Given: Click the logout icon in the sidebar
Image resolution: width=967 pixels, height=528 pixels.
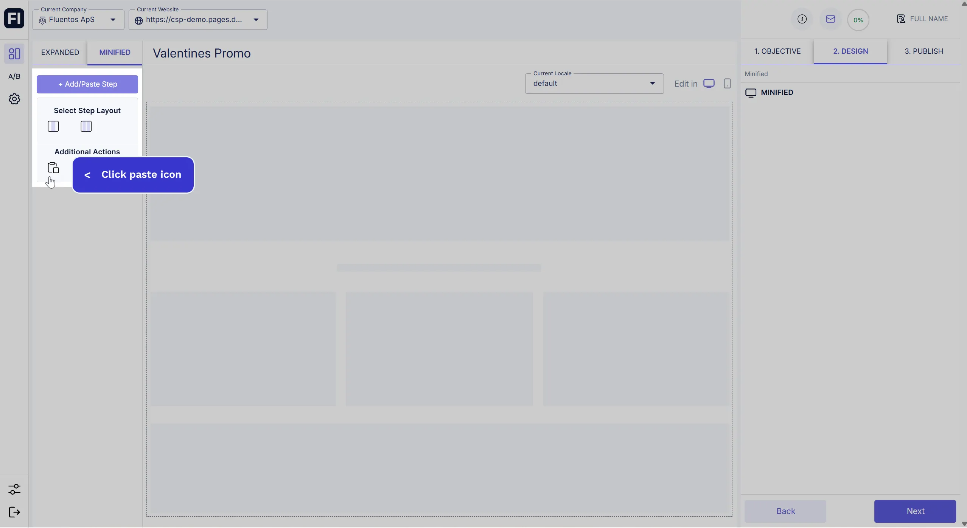Looking at the screenshot, I should click(14, 512).
